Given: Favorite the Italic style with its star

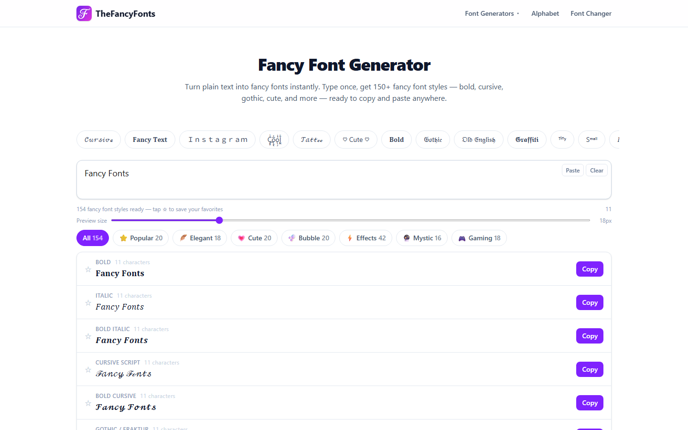Looking at the screenshot, I should (x=88, y=303).
